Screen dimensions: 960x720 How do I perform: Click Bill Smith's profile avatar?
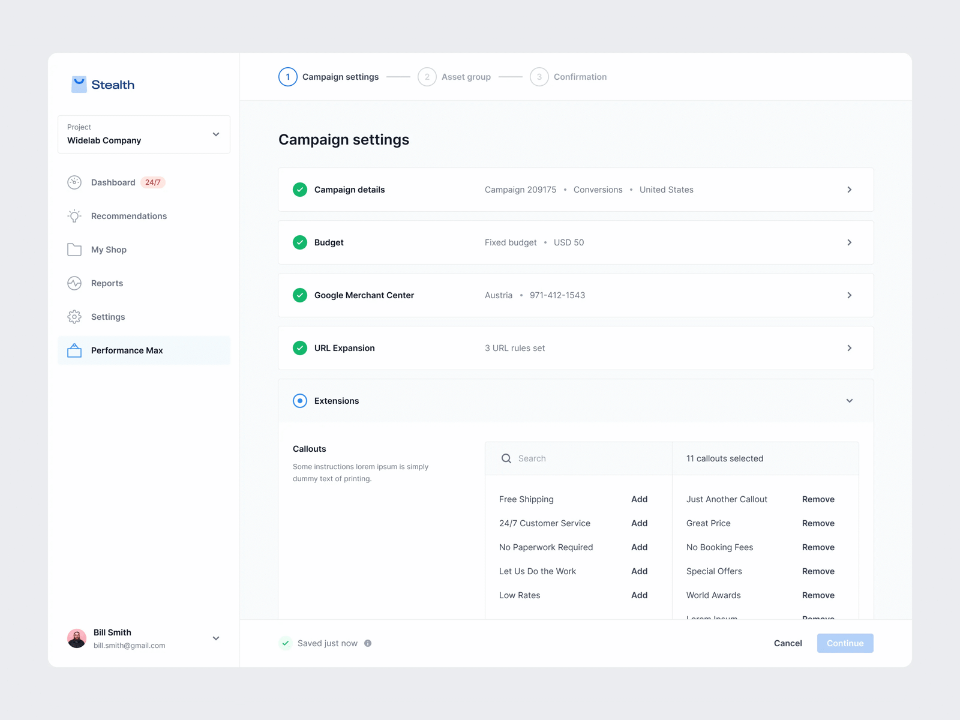tap(77, 638)
